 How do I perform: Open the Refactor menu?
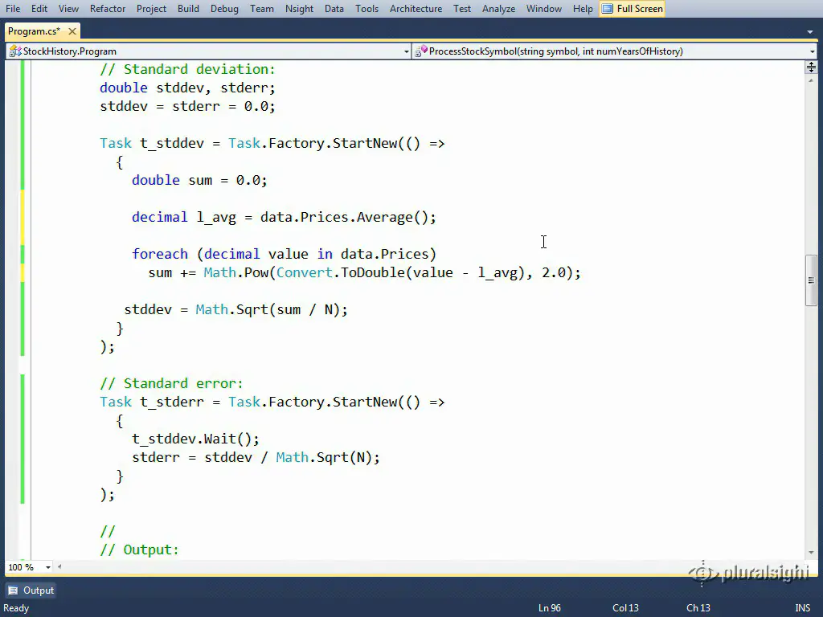[x=108, y=9]
